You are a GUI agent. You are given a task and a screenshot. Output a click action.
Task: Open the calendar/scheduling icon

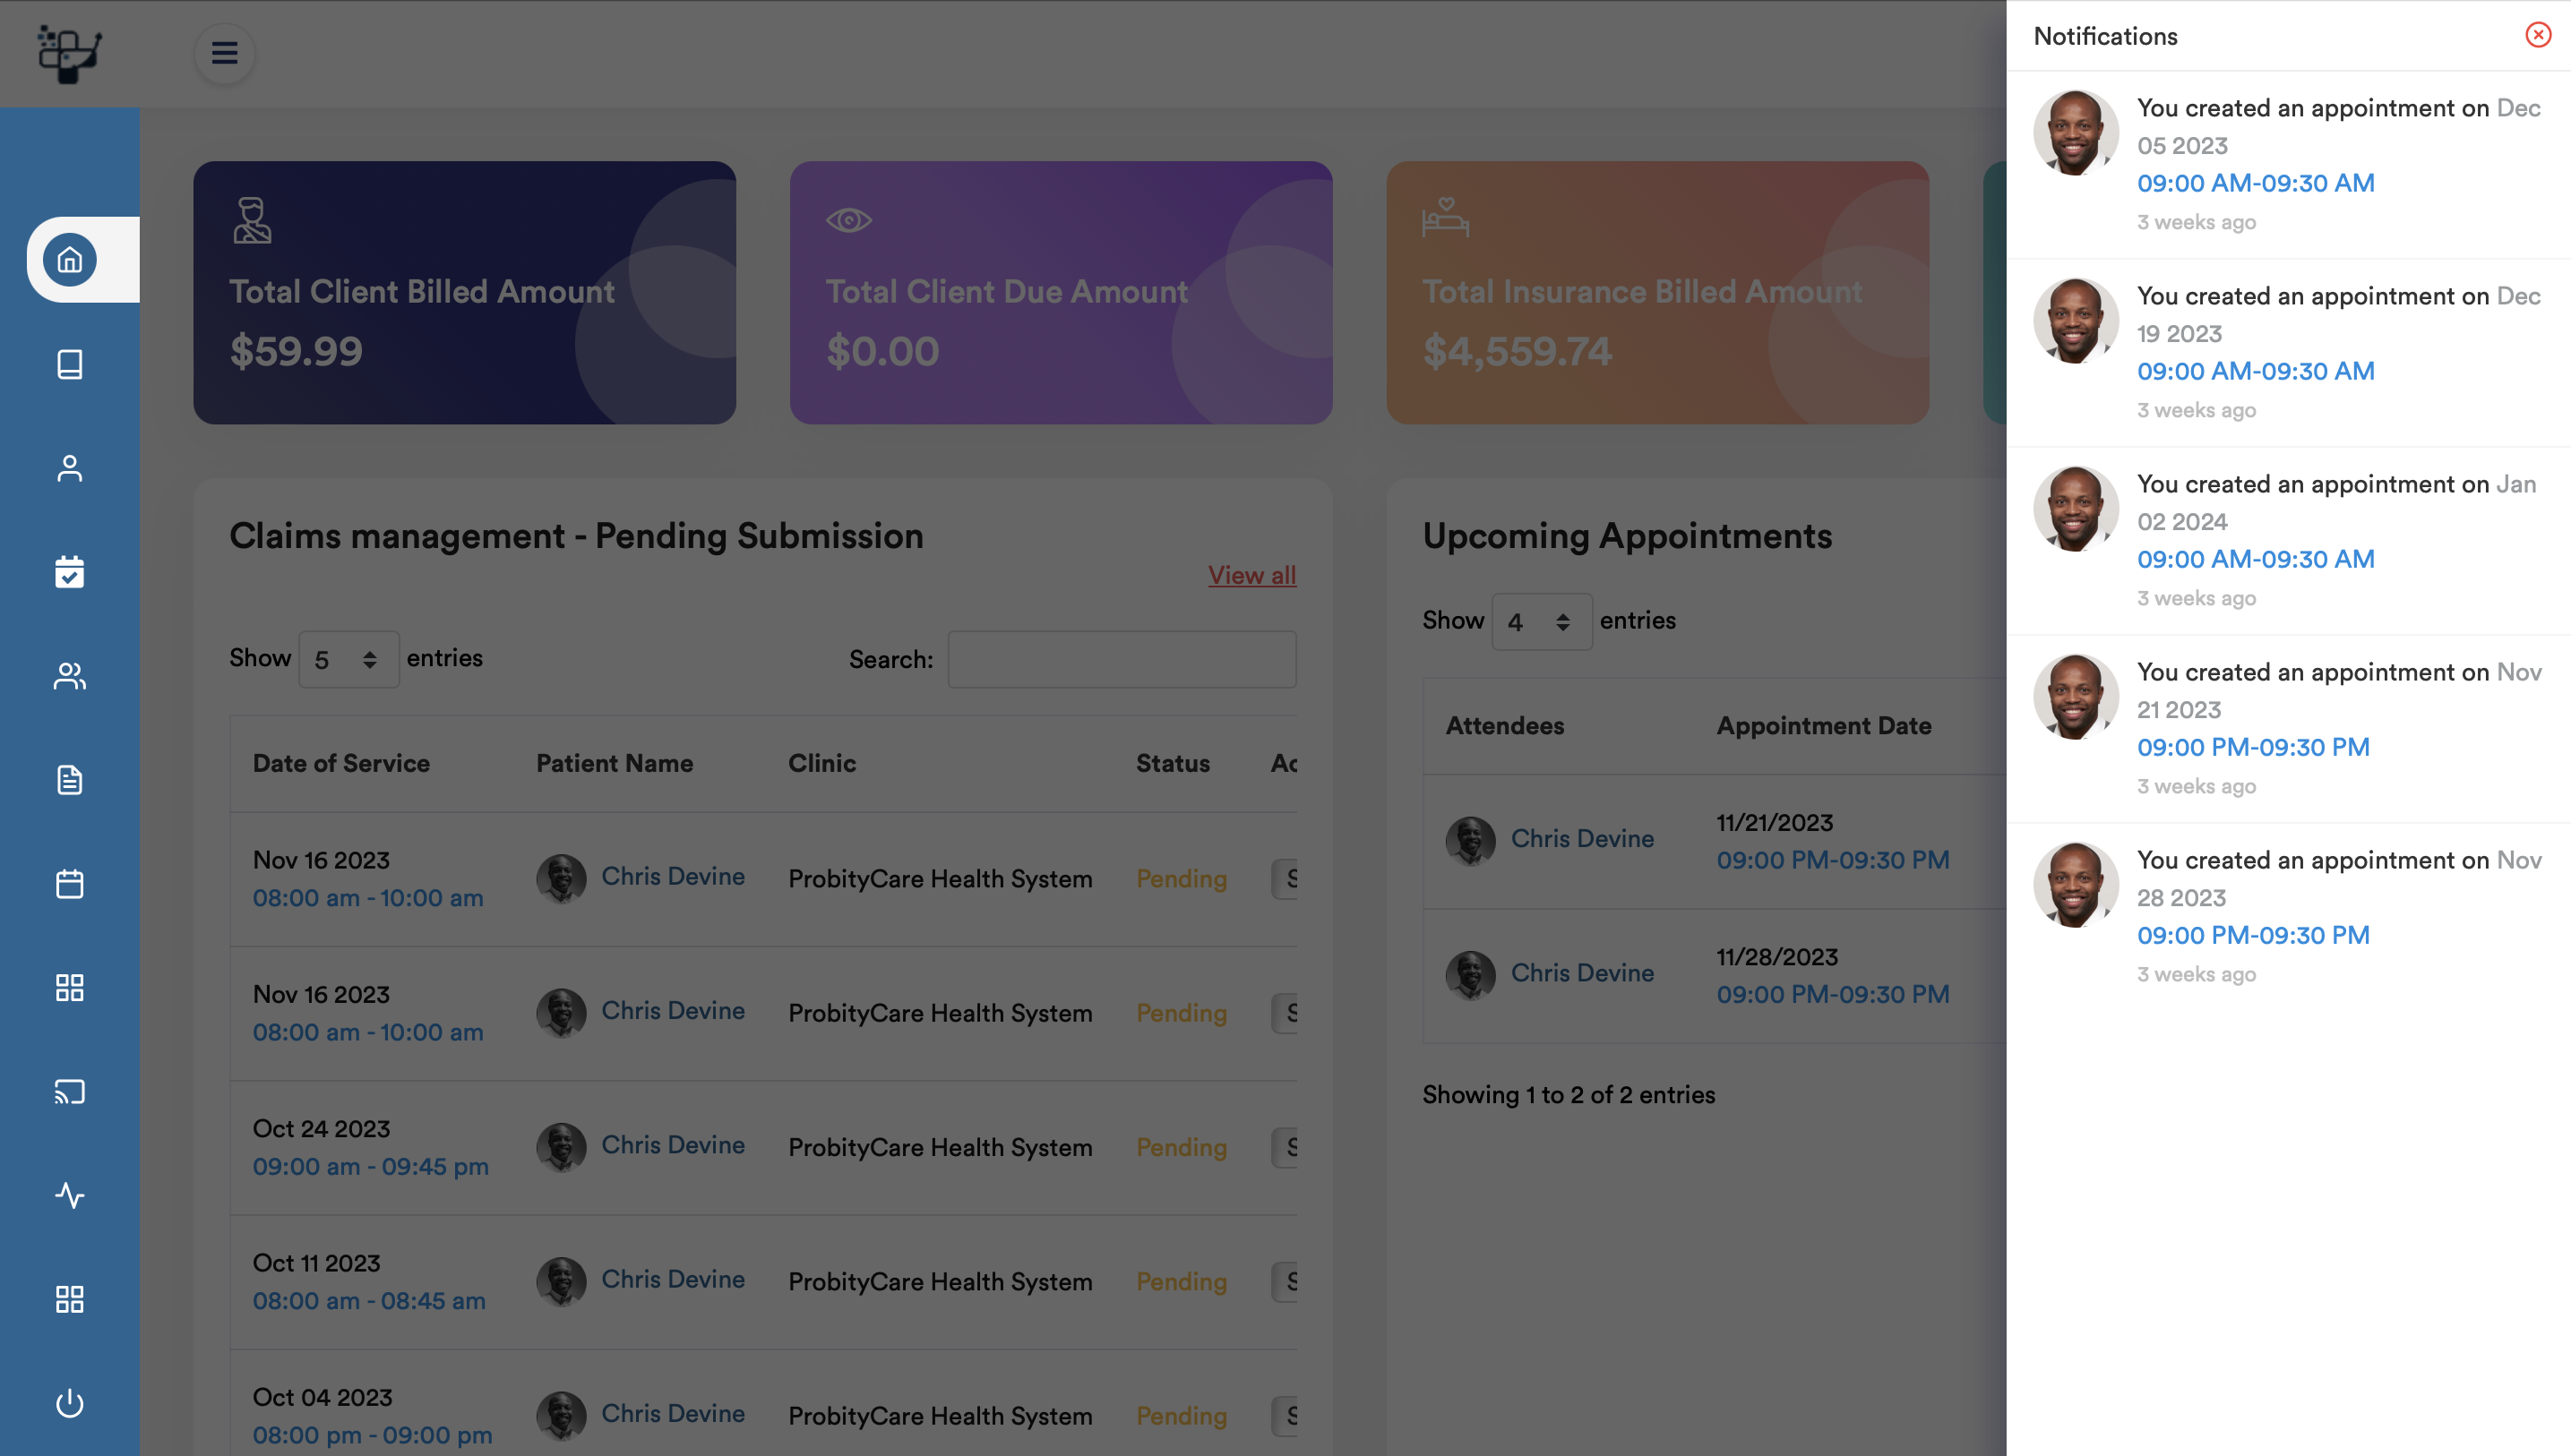click(x=71, y=572)
